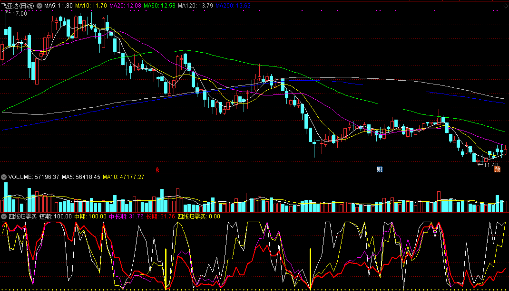
Task: Expand the VOLUME panel indicator menu
Action: tap(4, 177)
